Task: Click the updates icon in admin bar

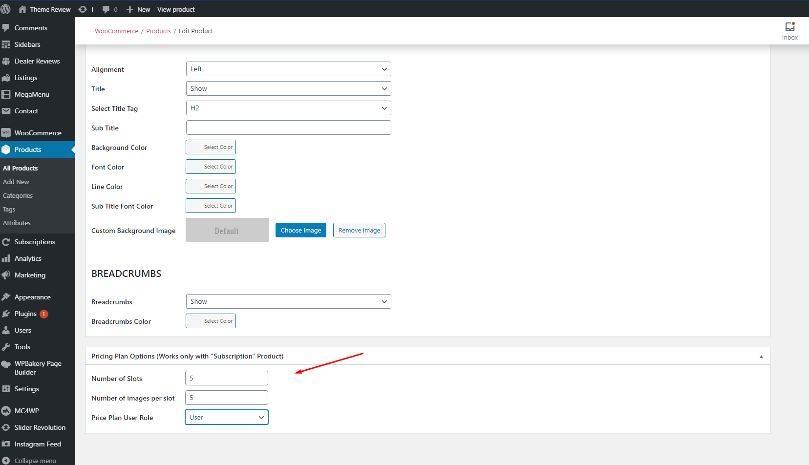Action: [83, 9]
